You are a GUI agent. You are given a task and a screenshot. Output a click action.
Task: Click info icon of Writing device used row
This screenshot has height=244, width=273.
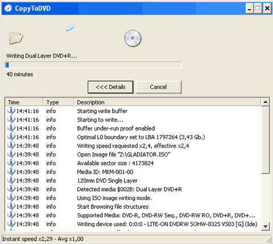click(11, 224)
